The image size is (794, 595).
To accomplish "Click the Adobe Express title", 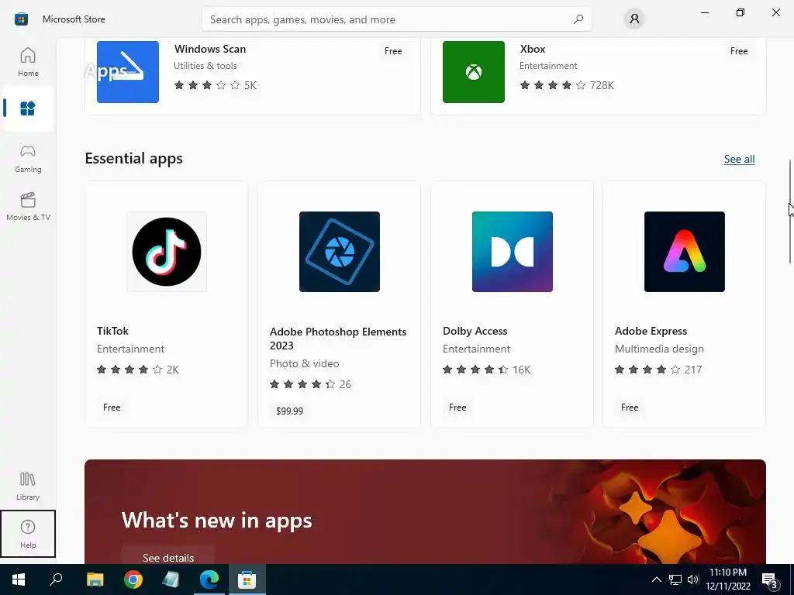I will pyautogui.click(x=651, y=331).
